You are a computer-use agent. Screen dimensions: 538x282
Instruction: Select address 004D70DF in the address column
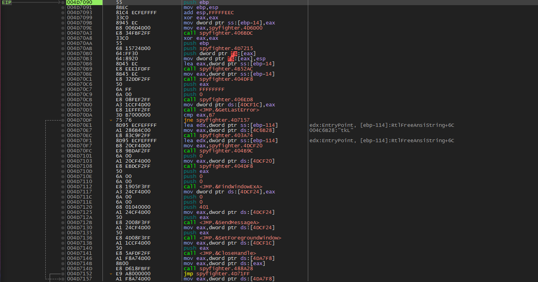coord(79,120)
